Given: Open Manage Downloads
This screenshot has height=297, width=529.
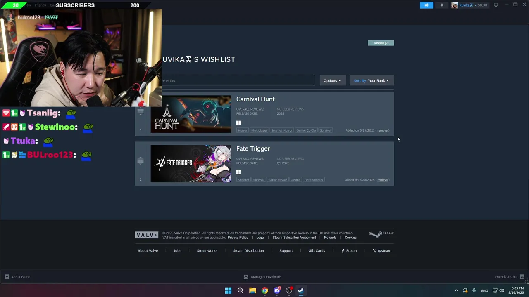Looking at the screenshot, I should [x=262, y=277].
